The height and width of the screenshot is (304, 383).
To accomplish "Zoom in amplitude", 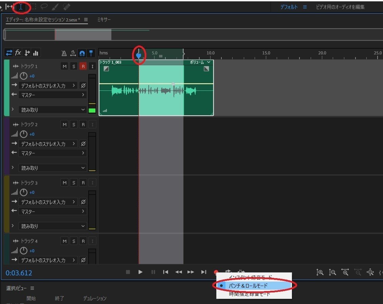I will [x=320, y=272].
